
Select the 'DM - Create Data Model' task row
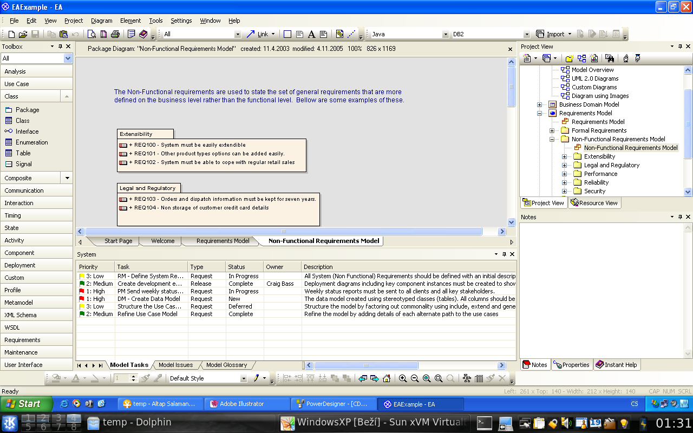click(x=296, y=299)
